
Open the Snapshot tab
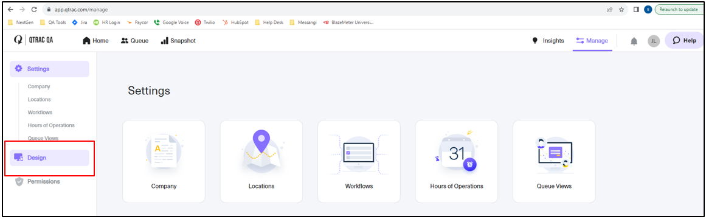(178, 41)
